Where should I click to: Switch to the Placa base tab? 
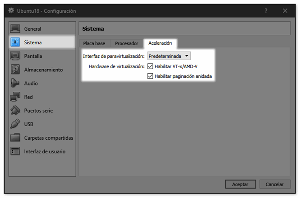pyautogui.click(x=94, y=43)
